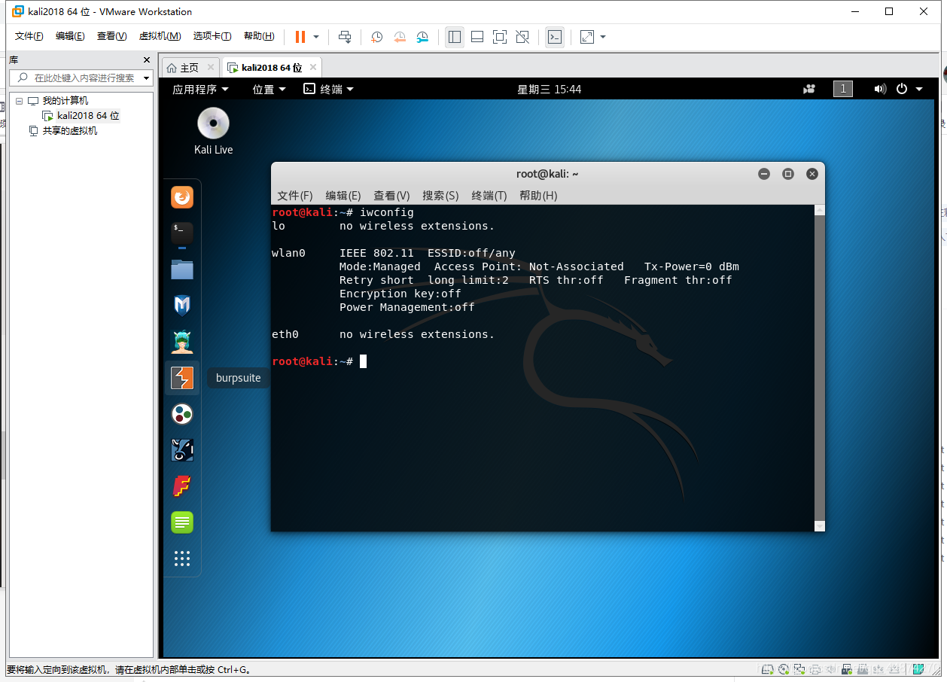Select Kali Live disc desktop icon

[x=213, y=132]
